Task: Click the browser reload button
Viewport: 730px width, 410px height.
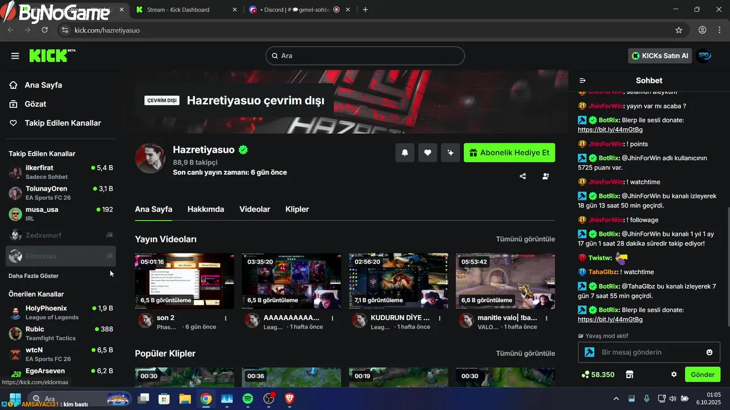Action: tap(44, 30)
